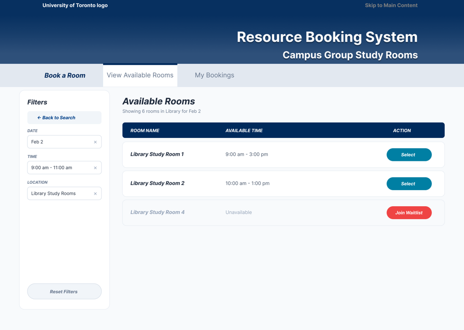Click the University of Toronto logo
The image size is (464, 330).
pos(75,5)
